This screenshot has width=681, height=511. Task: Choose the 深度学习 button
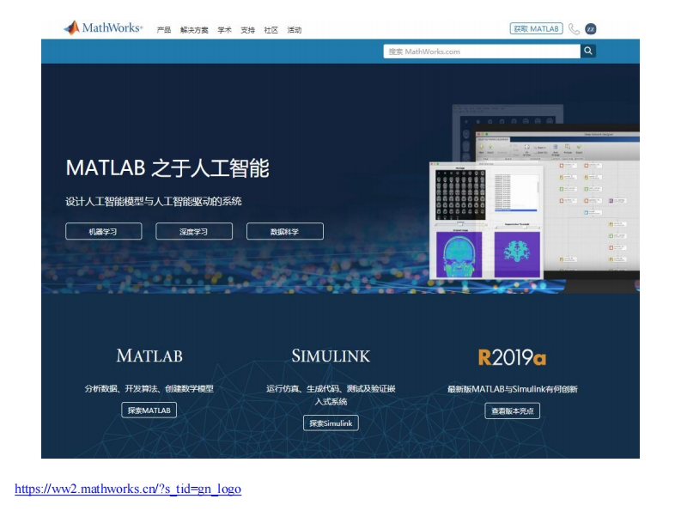point(194,231)
